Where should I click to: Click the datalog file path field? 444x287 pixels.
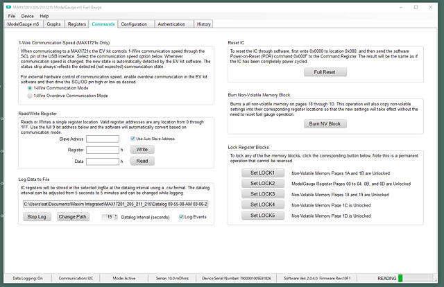tap(116, 204)
